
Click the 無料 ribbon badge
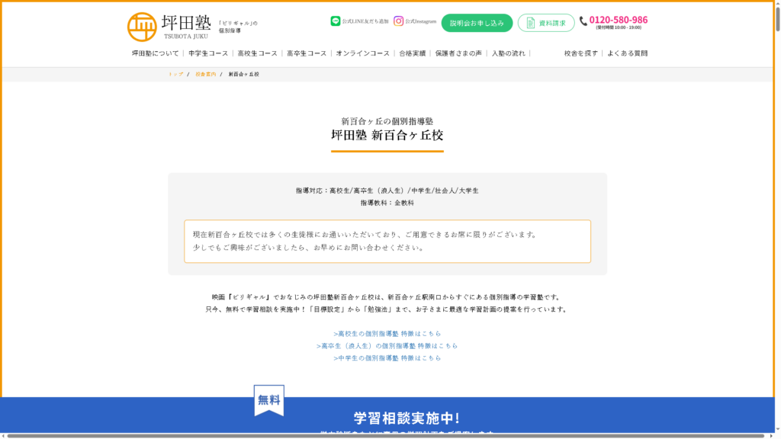point(268,400)
